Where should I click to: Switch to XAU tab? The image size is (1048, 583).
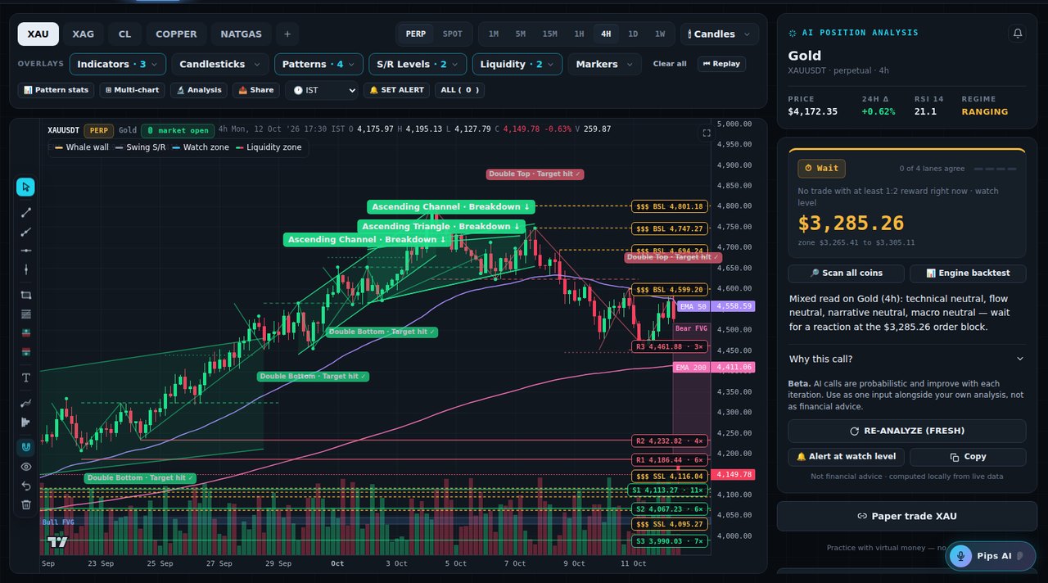coord(38,34)
